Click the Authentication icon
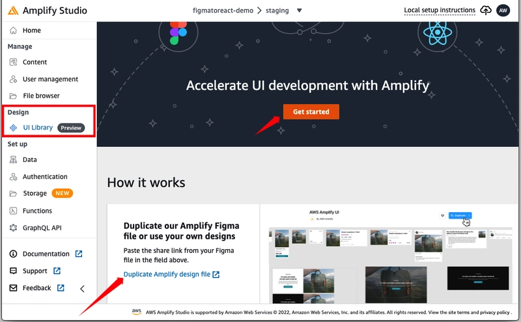Viewport: 521px width, 322px height. 13,176
